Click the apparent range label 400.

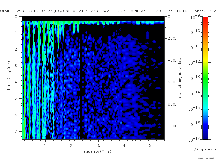click(172, 60)
